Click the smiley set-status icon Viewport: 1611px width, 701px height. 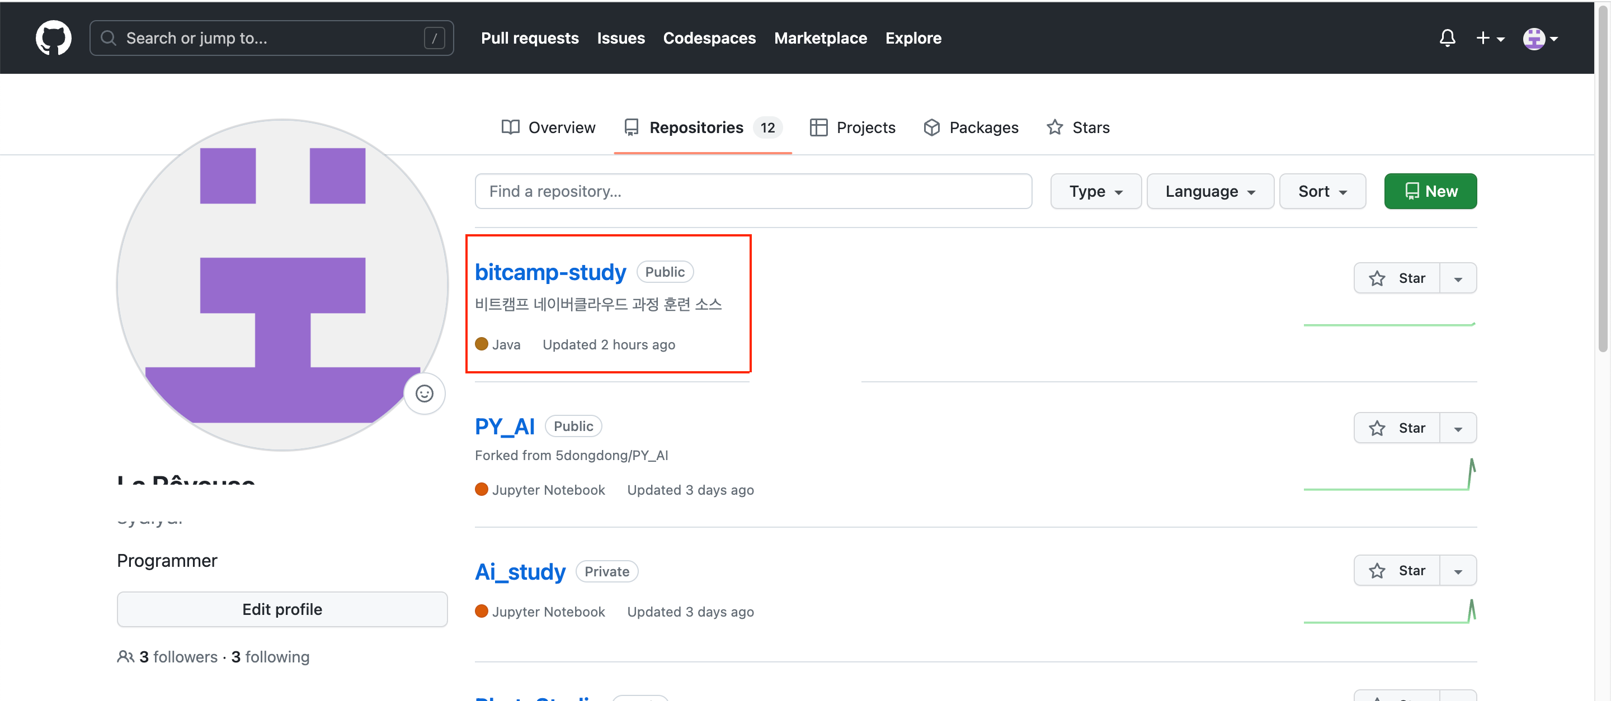point(424,394)
